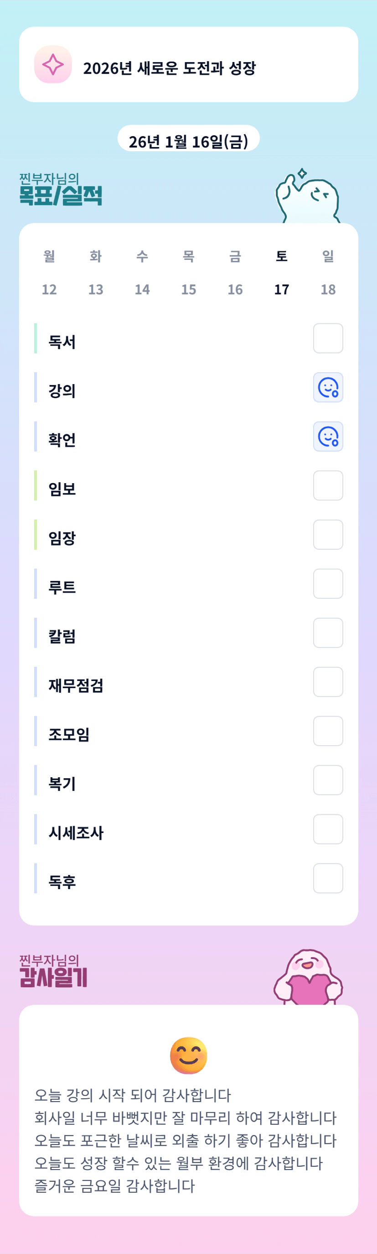
Task: Open the 26년 1월 16일(금) date pill
Action: pyautogui.click(x=189, y=141)
